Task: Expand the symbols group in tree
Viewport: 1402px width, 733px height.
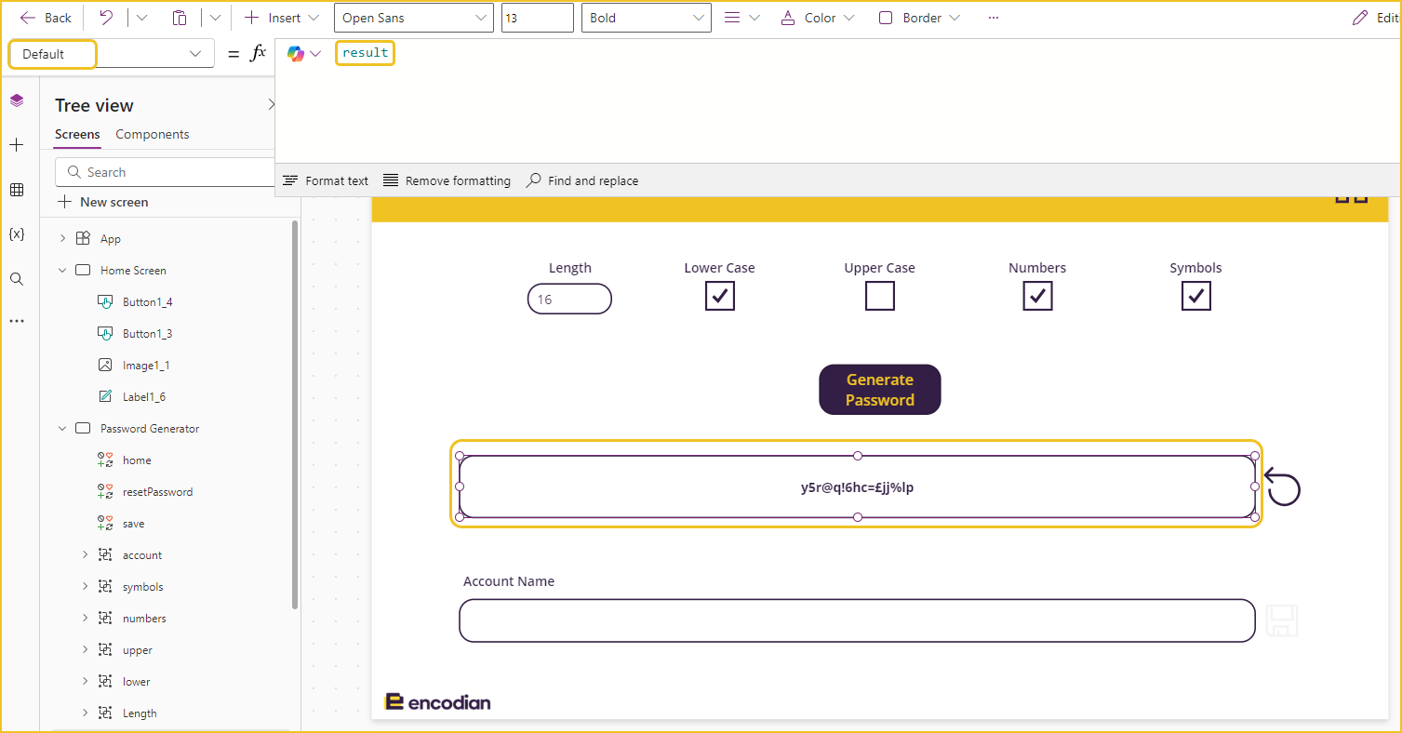Action: click(x=85, y=587)
